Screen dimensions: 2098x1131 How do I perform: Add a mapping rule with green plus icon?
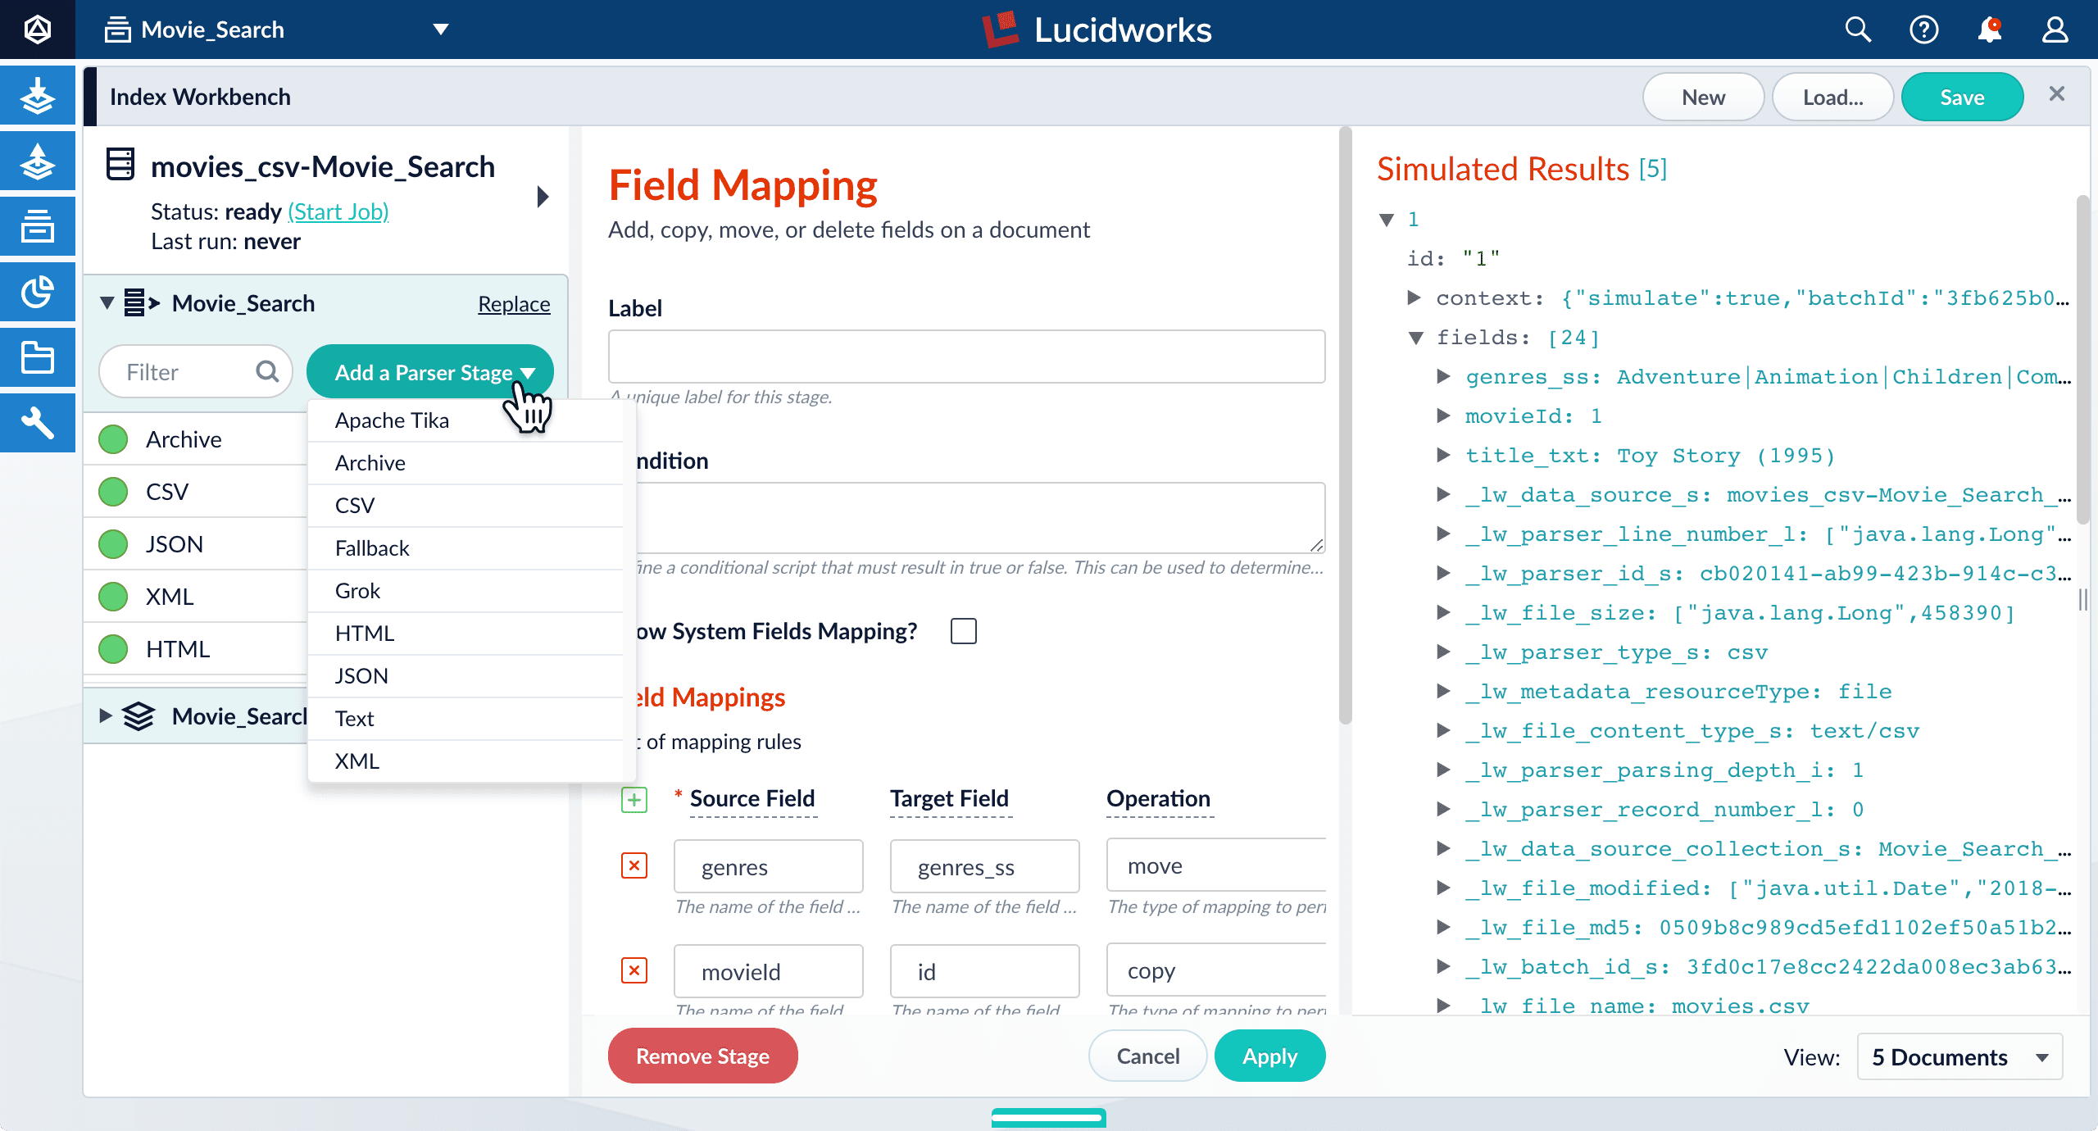tap(634, 799)
